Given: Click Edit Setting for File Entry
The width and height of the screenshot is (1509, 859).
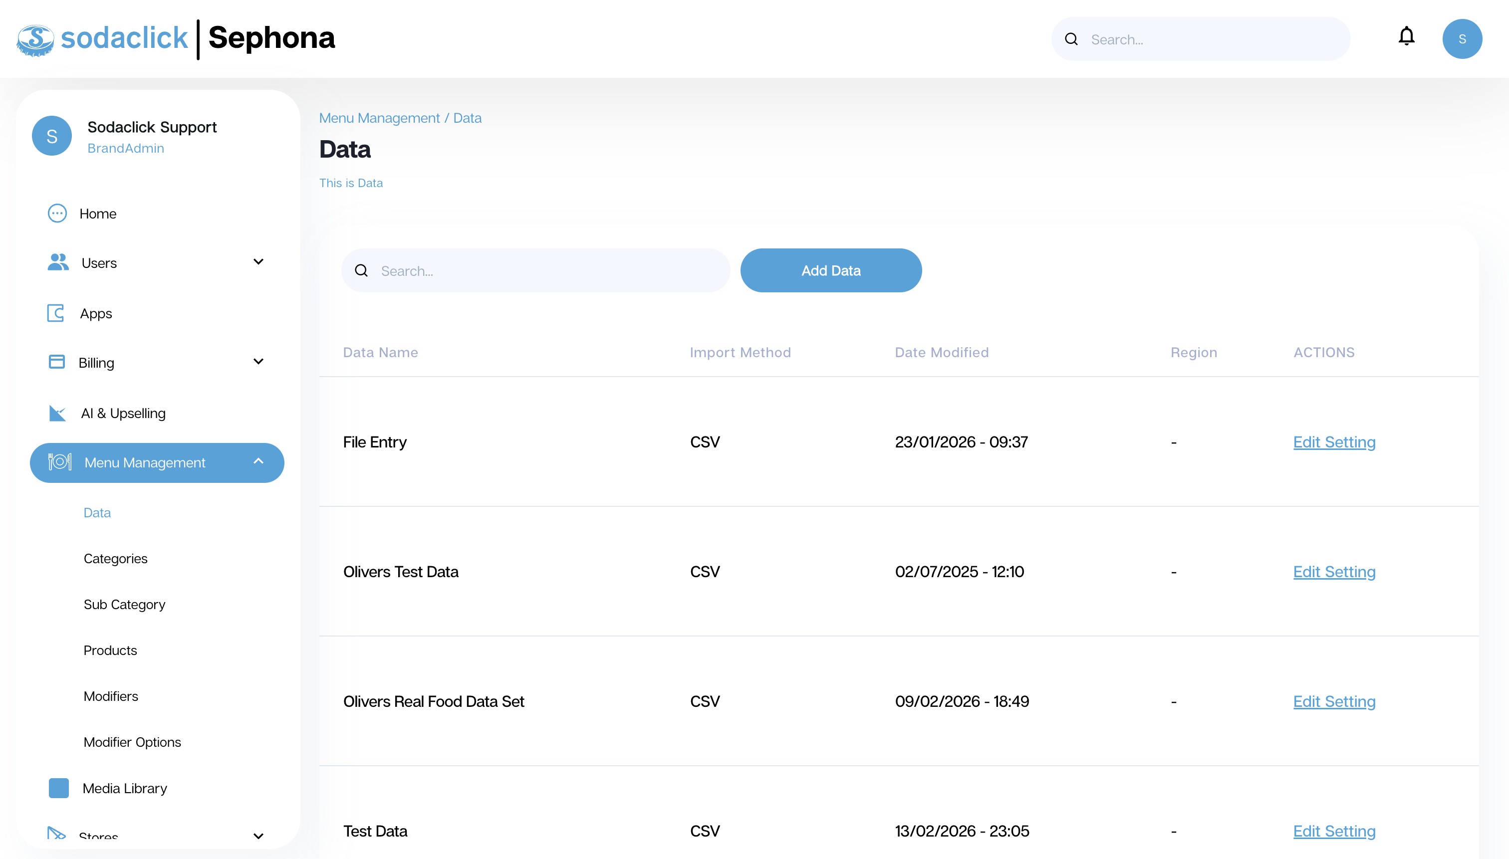Looking at the screenshot, I should [x=1334, y=442].
